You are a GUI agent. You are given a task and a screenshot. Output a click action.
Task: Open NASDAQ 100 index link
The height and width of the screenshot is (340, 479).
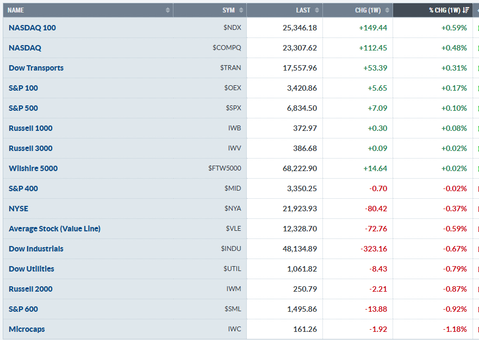[x=32, y=28]
